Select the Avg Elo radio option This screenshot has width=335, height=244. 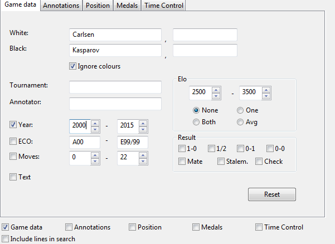point(240,121)
